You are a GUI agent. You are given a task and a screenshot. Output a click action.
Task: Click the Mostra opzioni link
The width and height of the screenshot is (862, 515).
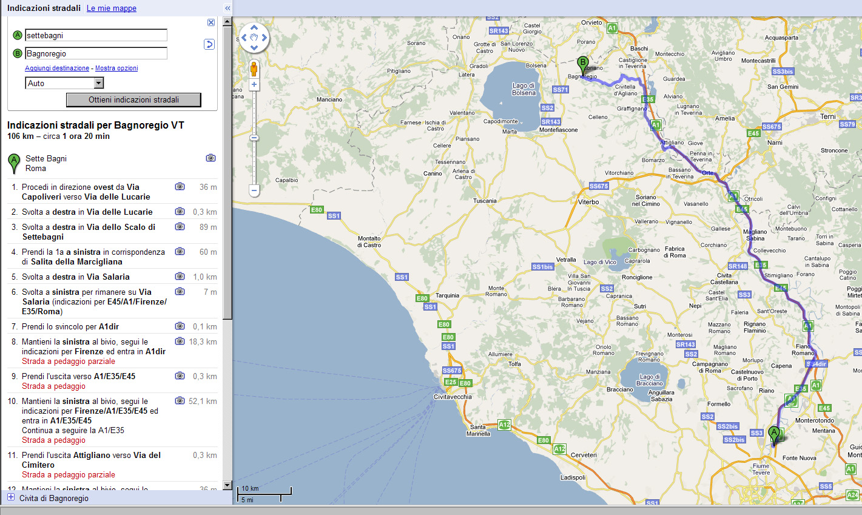(116, 69)
